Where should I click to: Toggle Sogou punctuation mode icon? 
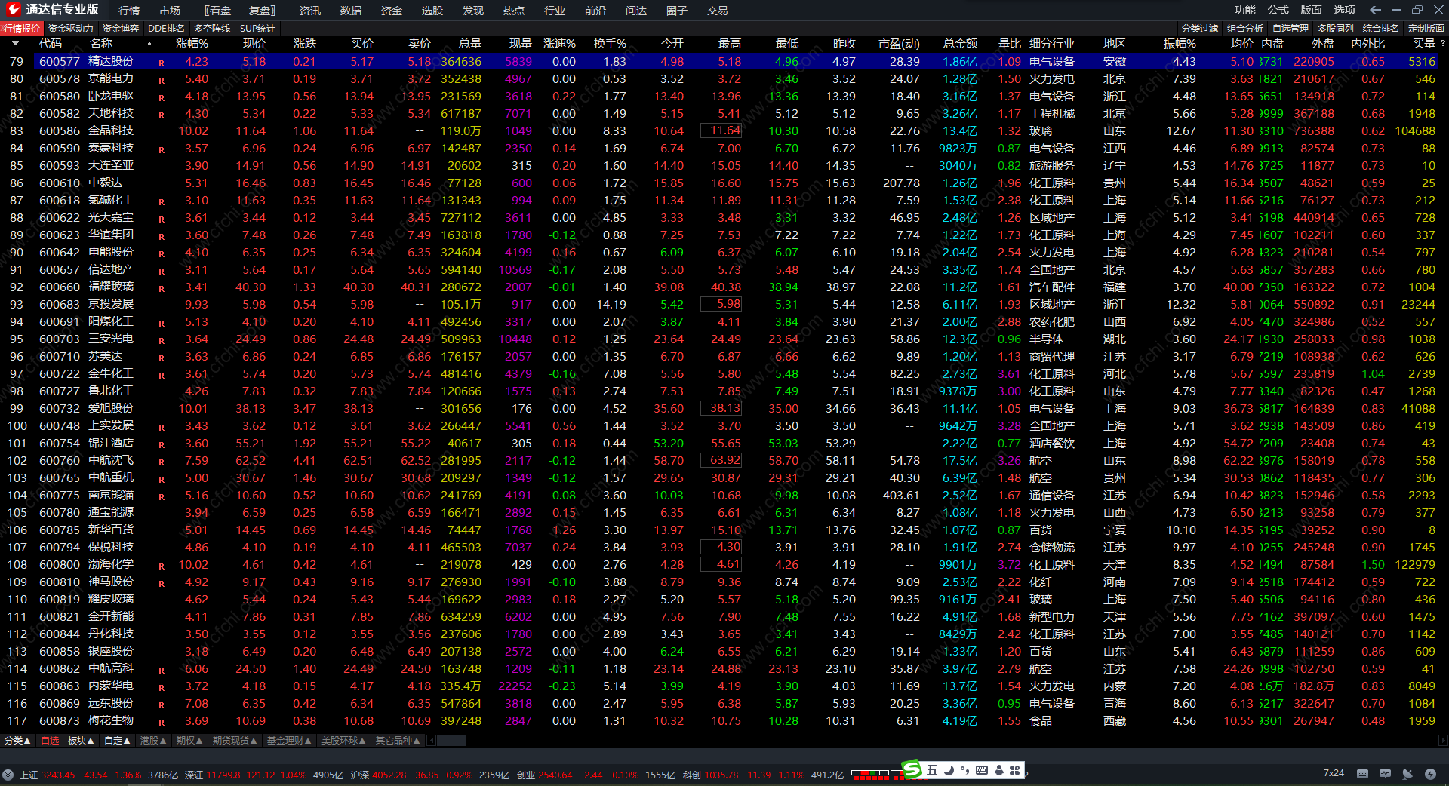pos(965,770)
